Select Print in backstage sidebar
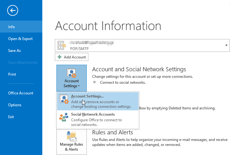Viewport: 230px width, 155px height. (x=21, y=74)
